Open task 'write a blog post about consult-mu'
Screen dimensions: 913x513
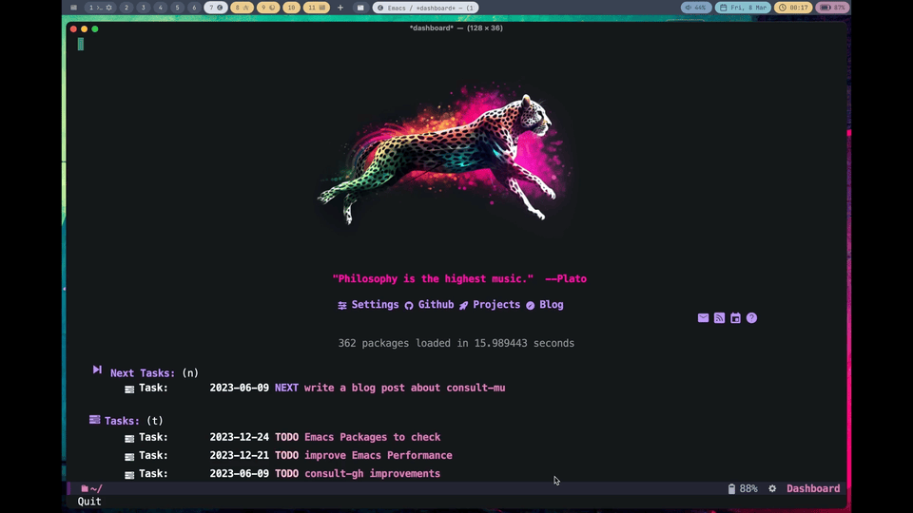coord(405,388)
